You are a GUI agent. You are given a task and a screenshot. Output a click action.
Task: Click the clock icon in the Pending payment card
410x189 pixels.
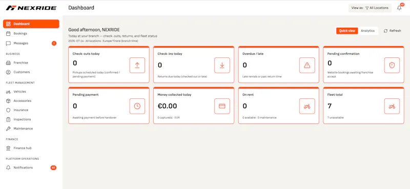point(137,106)
